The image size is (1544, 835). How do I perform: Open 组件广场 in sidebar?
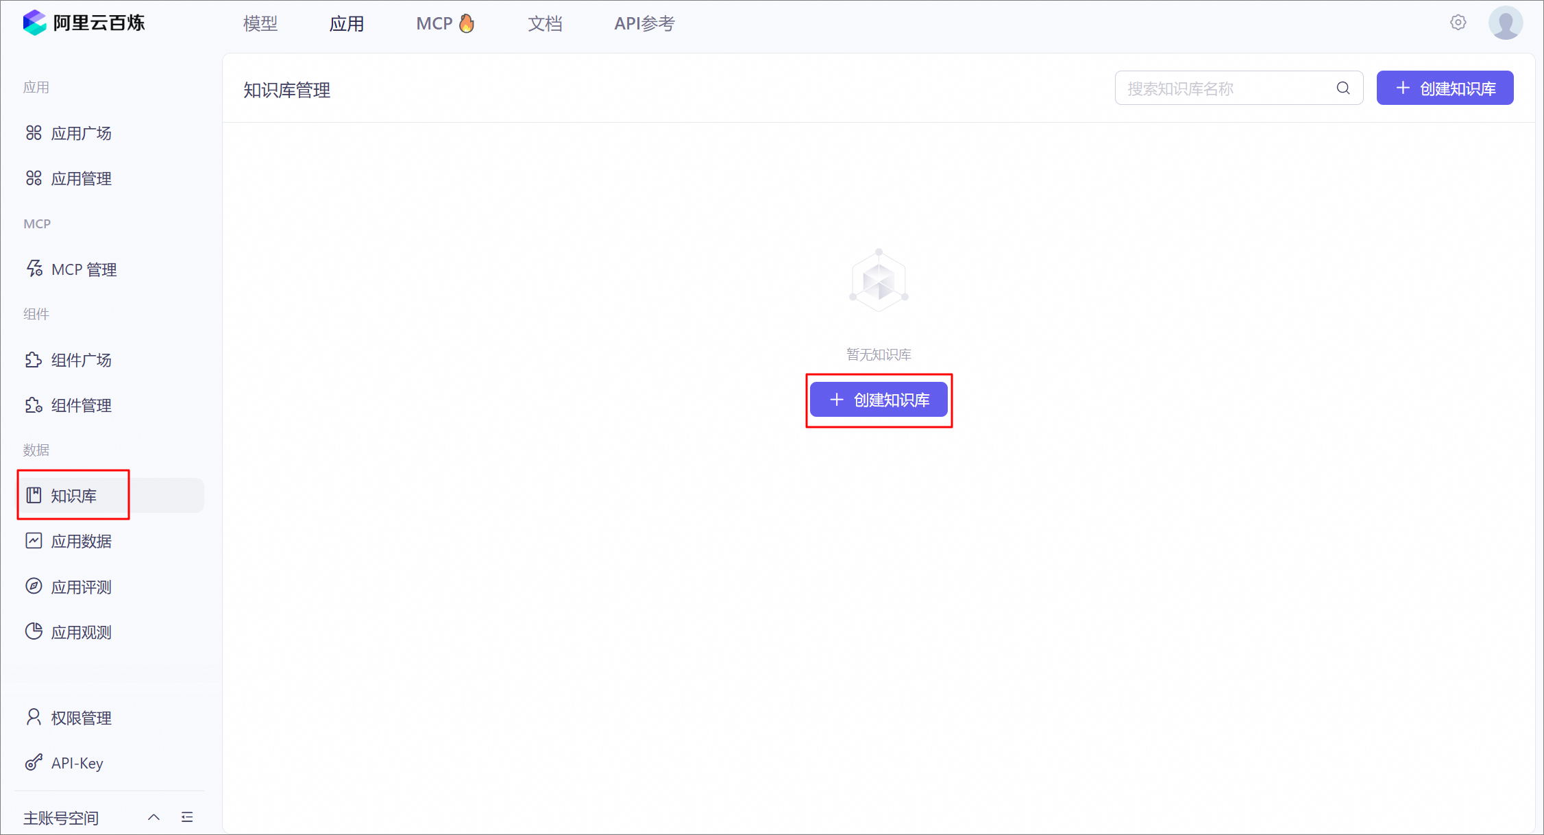pyautogui.click(x=81, y=360)
